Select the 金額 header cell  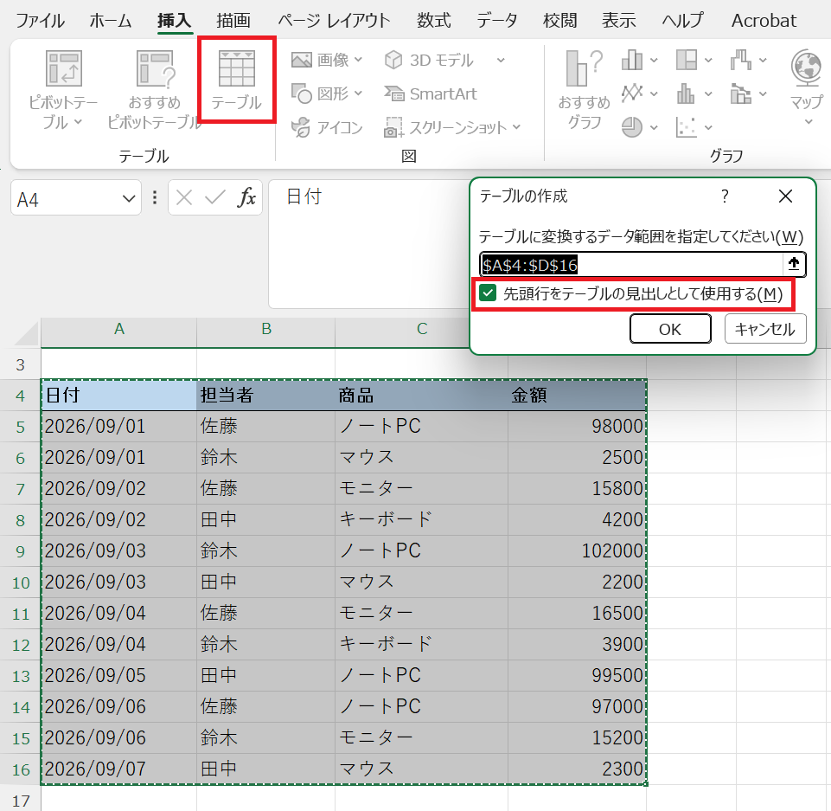click(x=577, y=396)
